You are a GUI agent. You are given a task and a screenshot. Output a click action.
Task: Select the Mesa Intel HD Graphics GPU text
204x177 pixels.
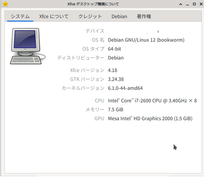click(150, 119)
